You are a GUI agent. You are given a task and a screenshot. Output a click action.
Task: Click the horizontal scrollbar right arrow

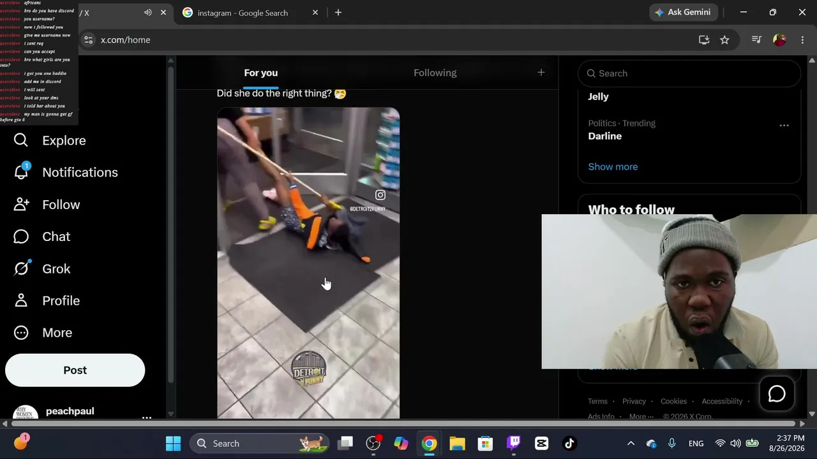pyautogui.click(x=803, y=423)
